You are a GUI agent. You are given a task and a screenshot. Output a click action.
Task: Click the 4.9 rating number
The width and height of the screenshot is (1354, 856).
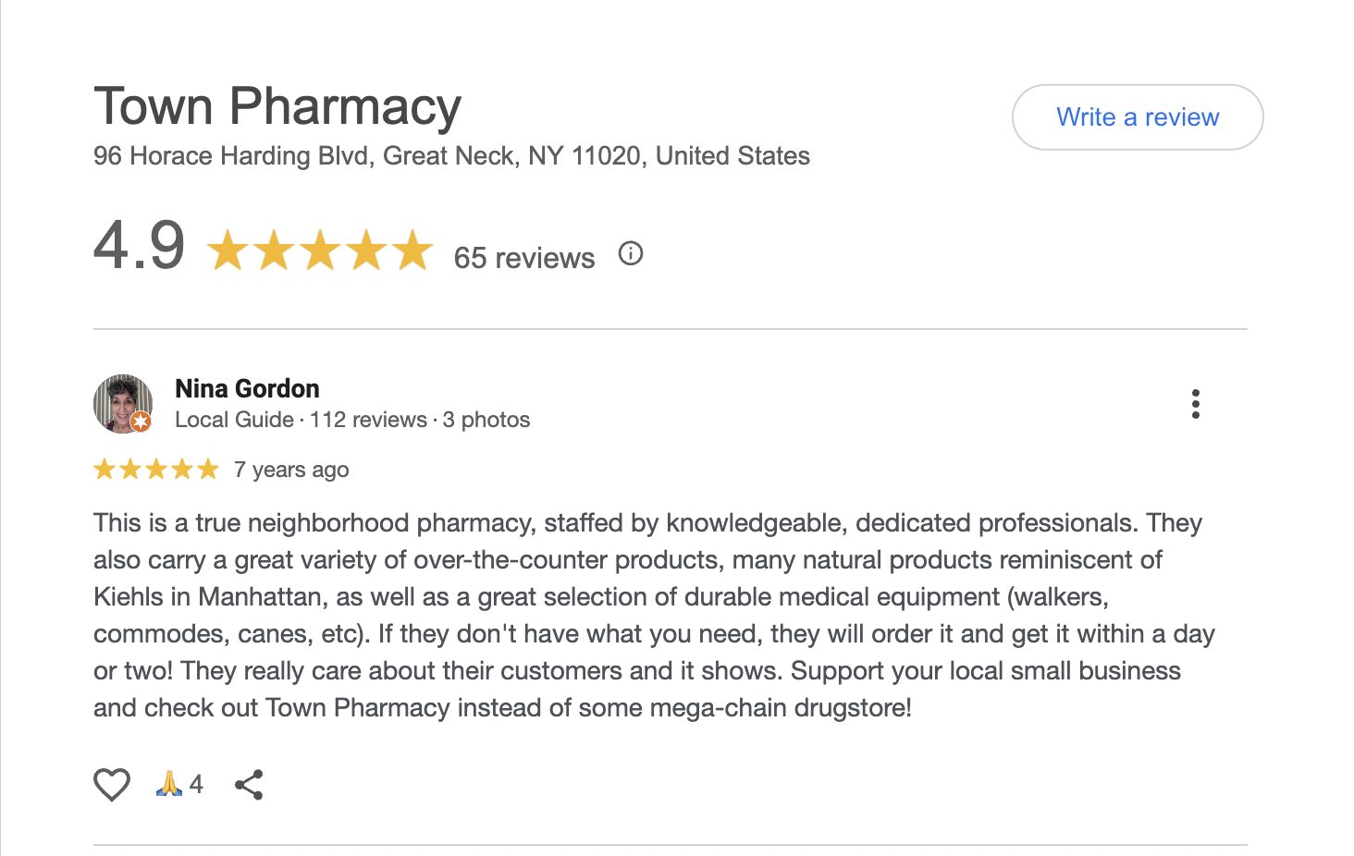140,246
